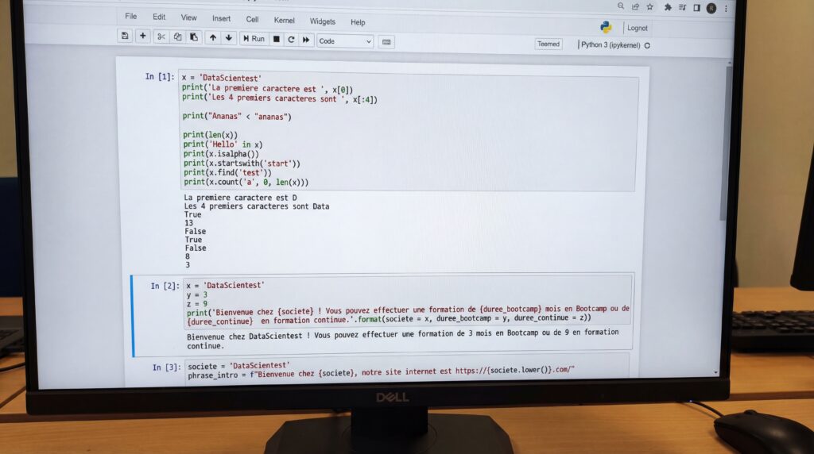The image size is (814, 454).
Task: Click the kernel idle status circle
Action: tap(647, 45)
